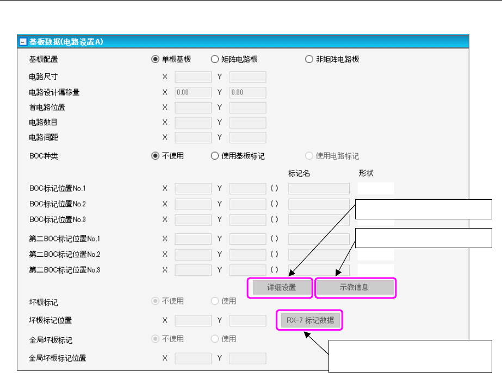Select 不使用 for 全局坏板标记
Viewport: 502px width, 373px height.
[x=155, y=338]
